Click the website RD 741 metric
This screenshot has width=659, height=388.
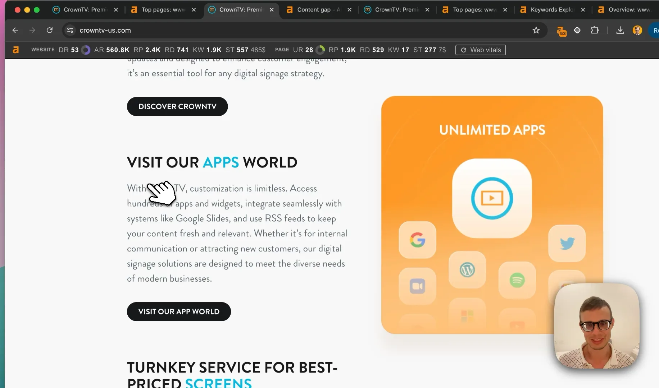tap(177, 50)
